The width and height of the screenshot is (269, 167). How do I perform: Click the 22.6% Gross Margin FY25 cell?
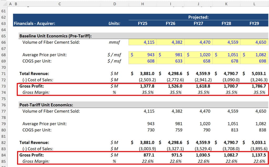pyautogui.click(x=142, y=161)
